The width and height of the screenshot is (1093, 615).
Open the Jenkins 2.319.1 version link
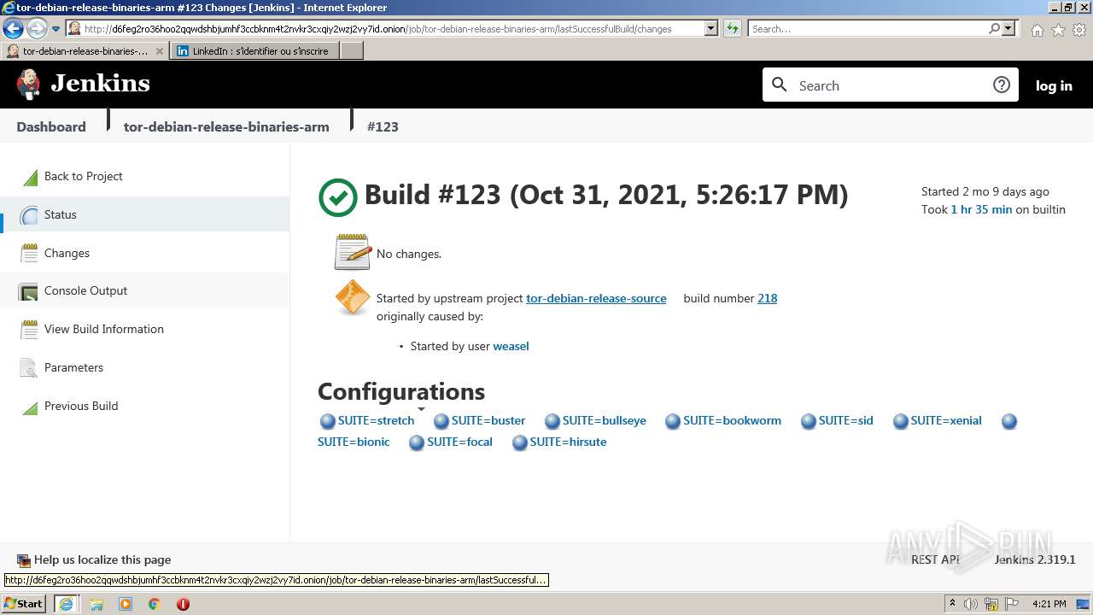(1035, 559)
